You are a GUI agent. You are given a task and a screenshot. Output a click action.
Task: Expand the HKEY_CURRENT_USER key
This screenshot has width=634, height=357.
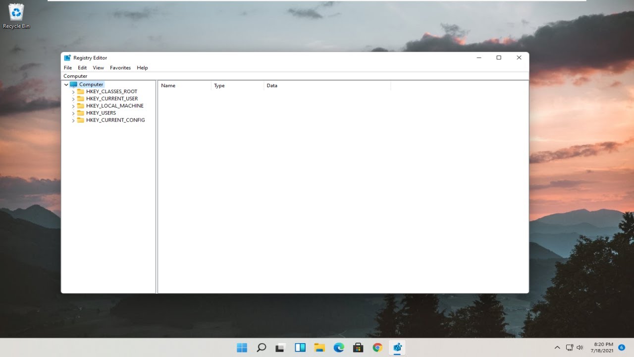(73, 99)
